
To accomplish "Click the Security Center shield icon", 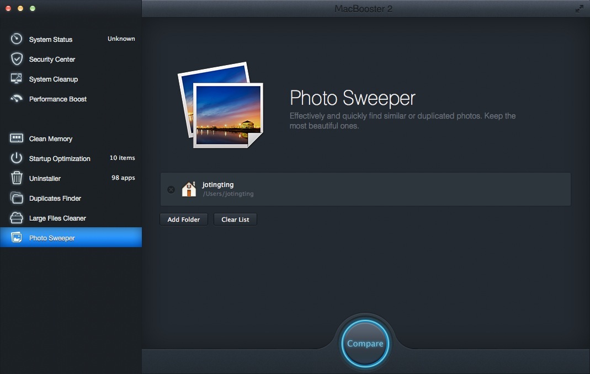I will point(17,59).
